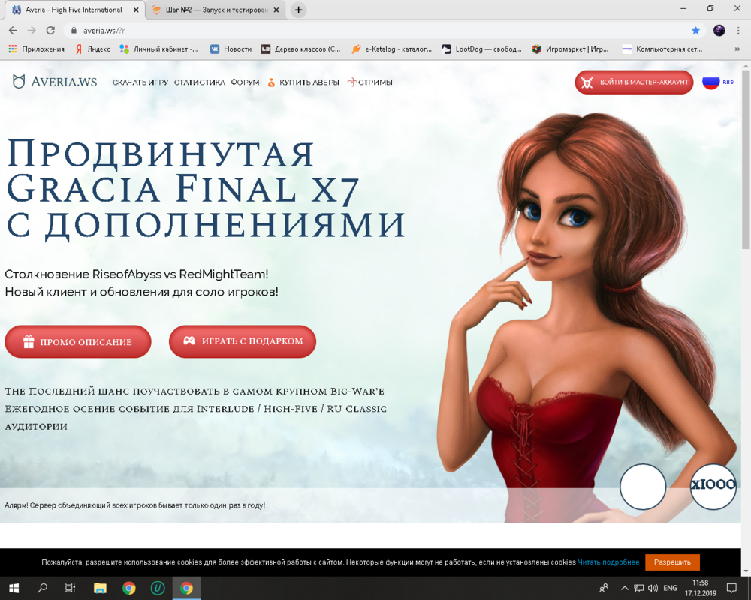The image size is (751, 600).
Task: Open the Читать подробнее cookies link
Action: [x=610, y=562]
